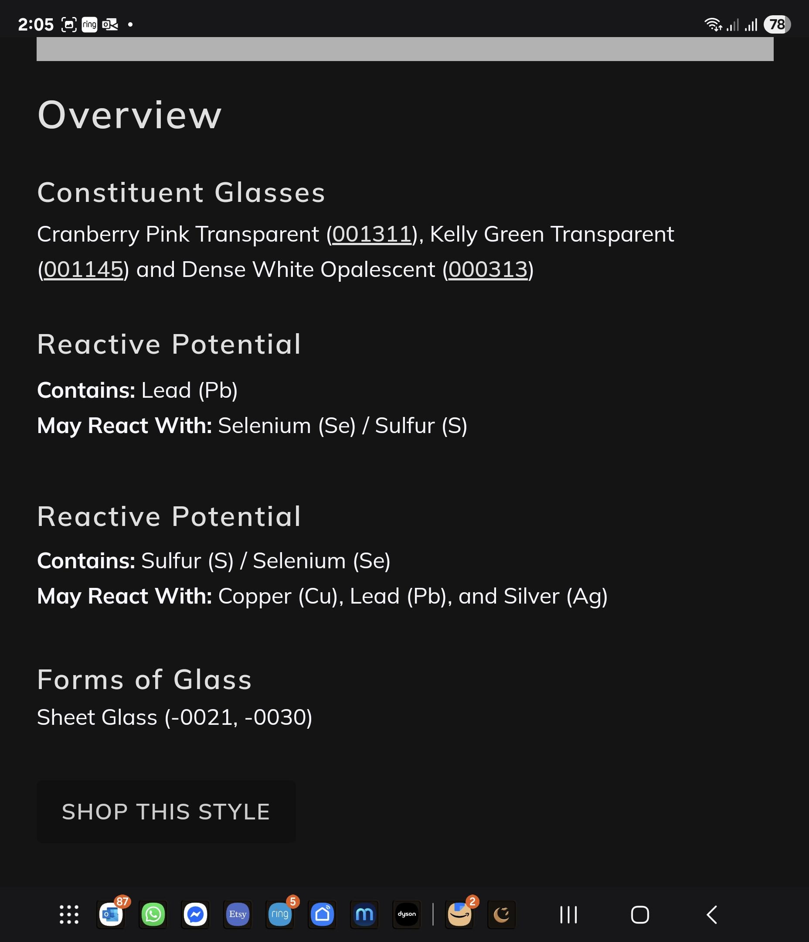Open WhatsApp from the taskbar
This screenshot has width=809, height=942.
(x=153, y=914)
